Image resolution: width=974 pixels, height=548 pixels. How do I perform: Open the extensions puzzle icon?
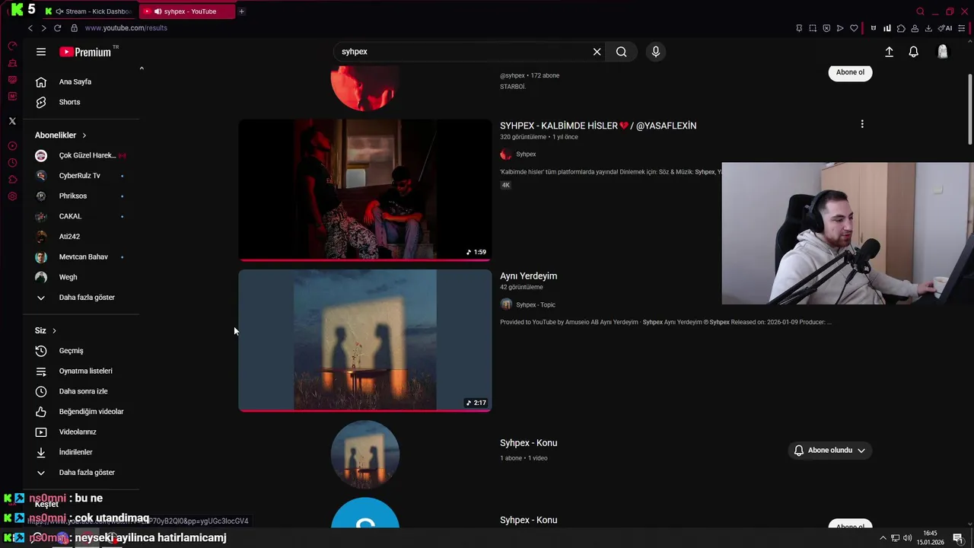point(901,28)
